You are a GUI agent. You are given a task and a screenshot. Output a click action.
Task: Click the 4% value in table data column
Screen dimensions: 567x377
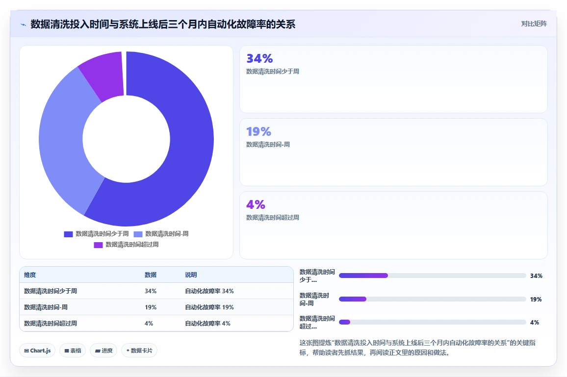pyautogui.click(x=149, y=323)
